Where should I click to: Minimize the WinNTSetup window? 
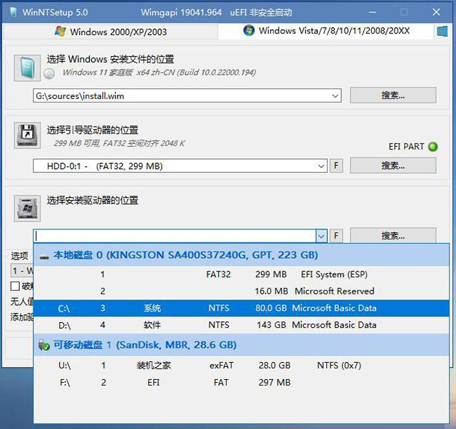click(x=372, y=12)
